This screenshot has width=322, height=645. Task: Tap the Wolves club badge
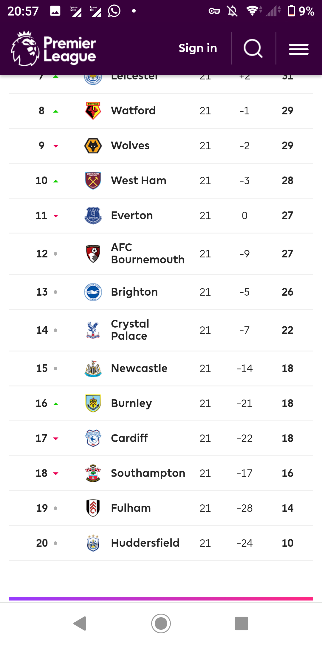pyautogui.click(x=93, y=146)
